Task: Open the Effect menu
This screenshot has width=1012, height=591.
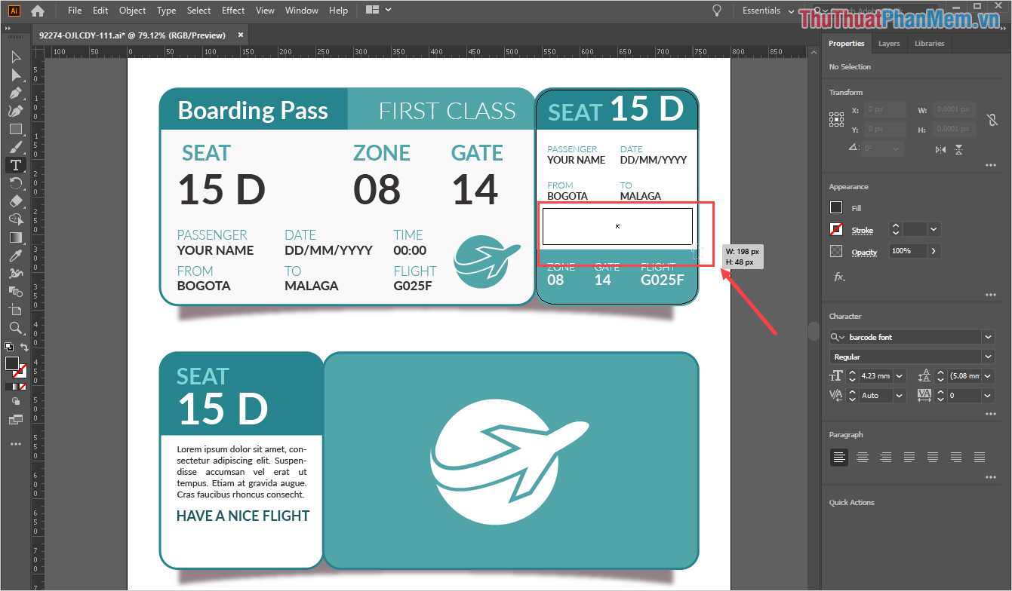Action: [x=233, y=11]
